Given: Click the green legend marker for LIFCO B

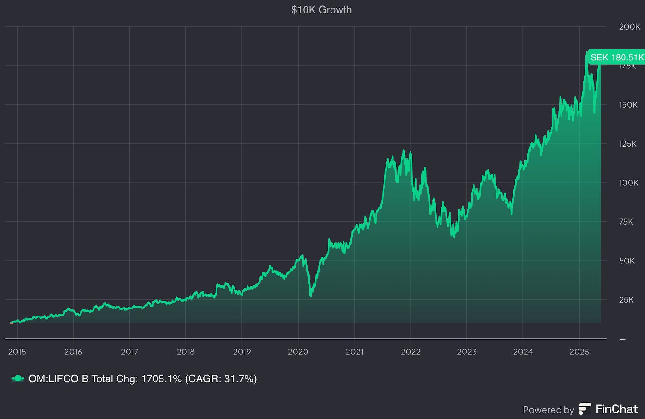Looking at the screenshot, I should pyautogui.click(x=18, y=379).
